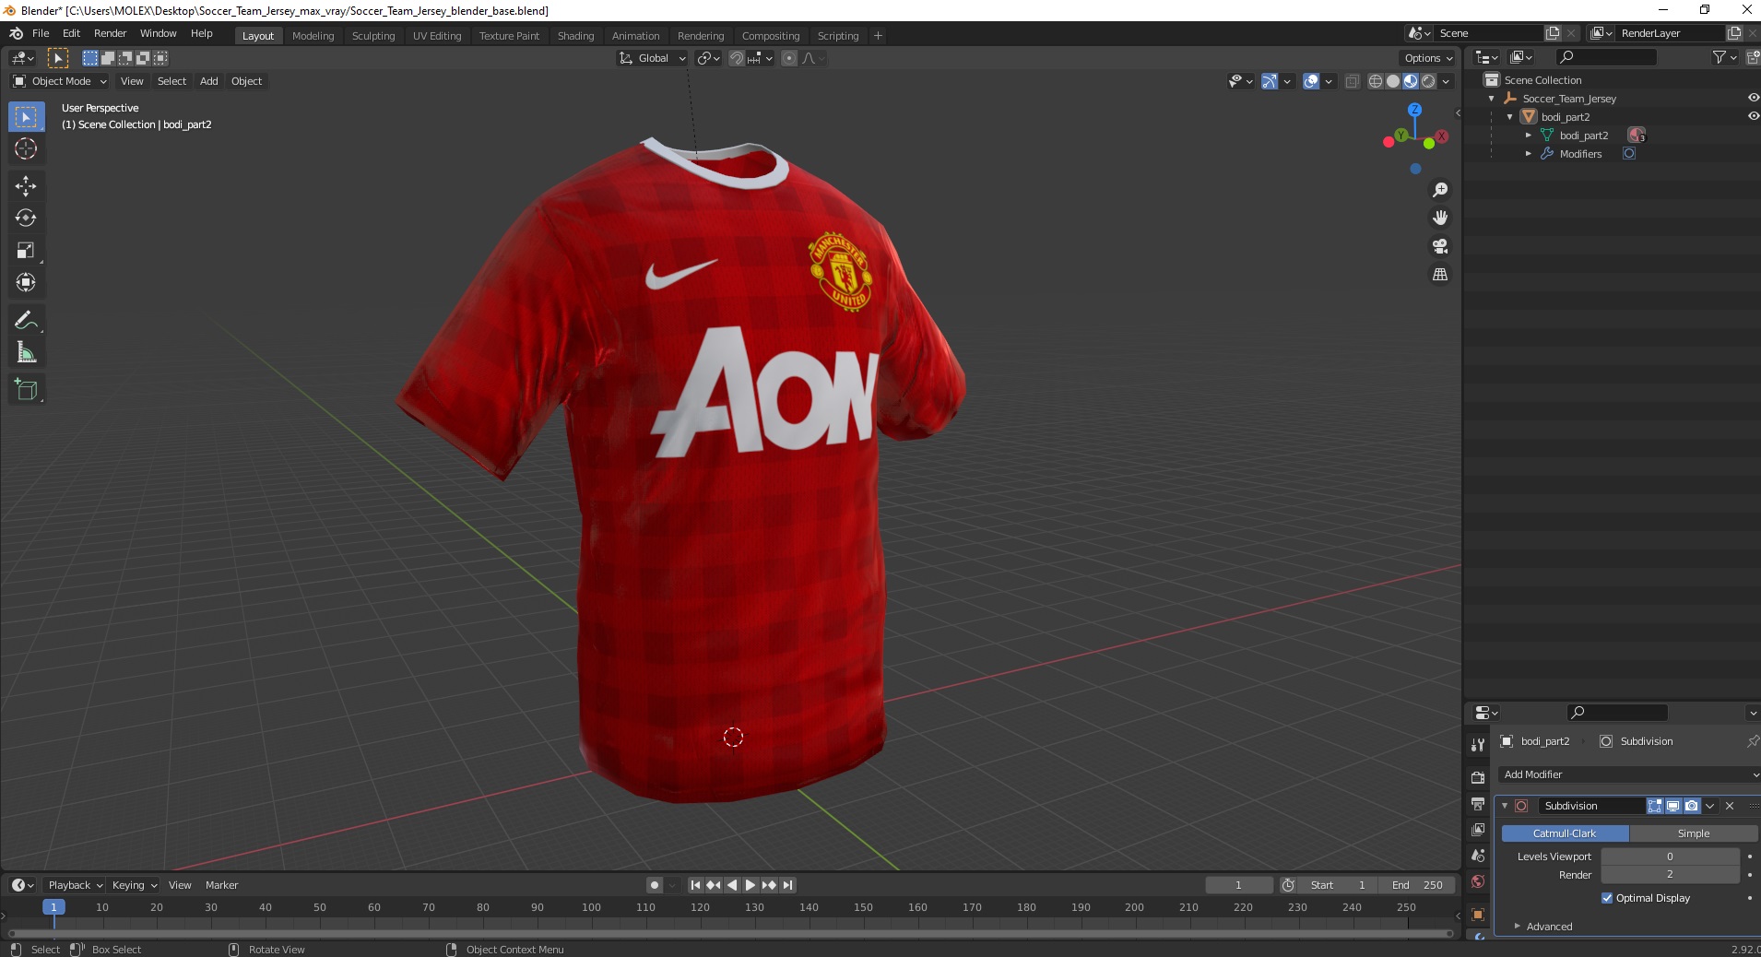
Task: Switch to the Sculpting workspace tab
Action: tap(373, 36)
